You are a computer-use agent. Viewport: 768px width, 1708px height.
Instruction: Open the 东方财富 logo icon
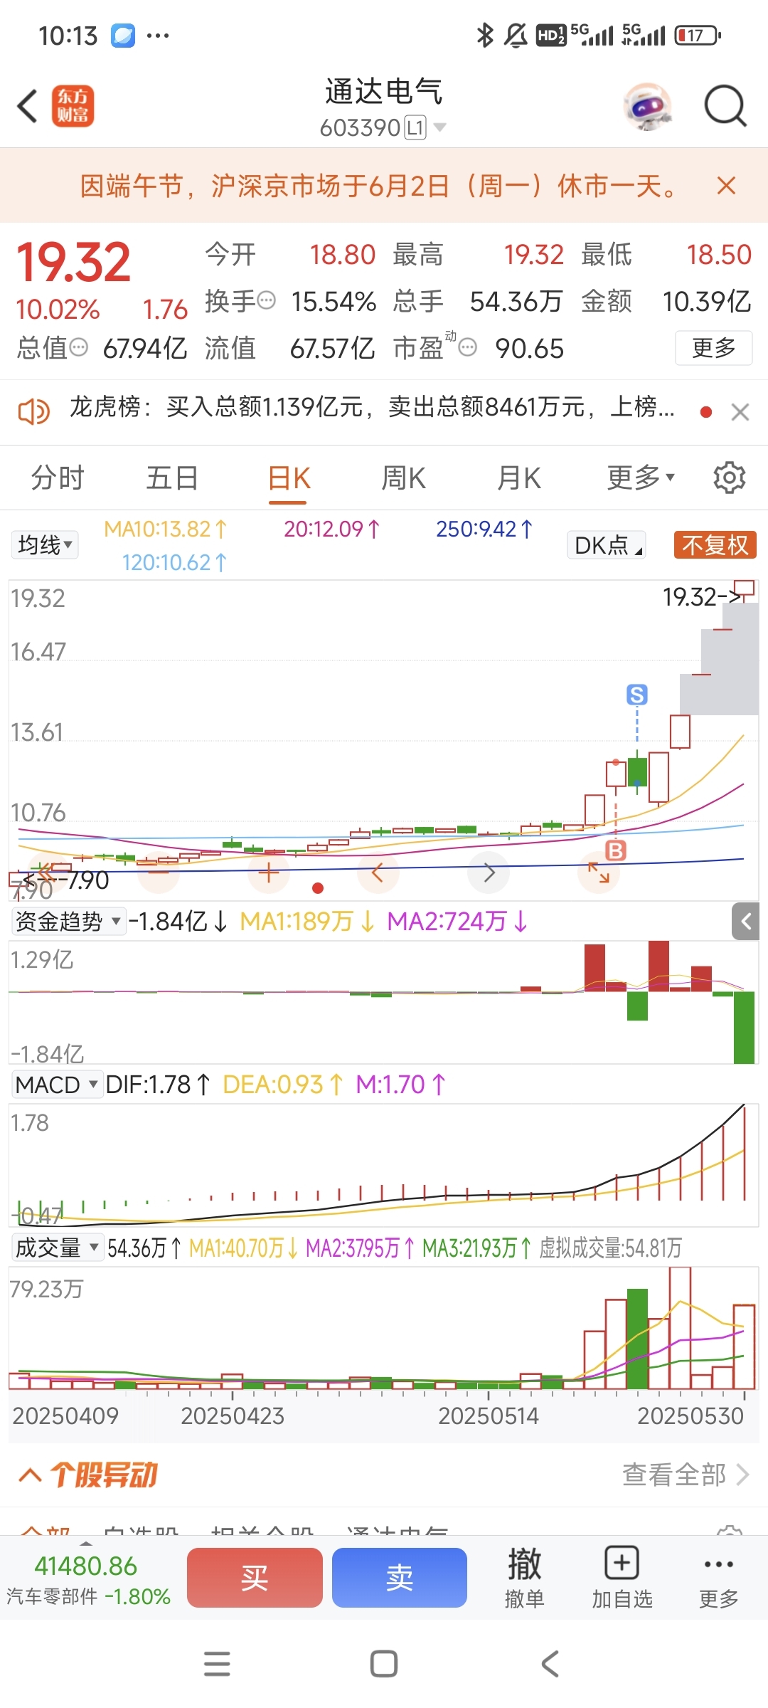coord(73,107)
